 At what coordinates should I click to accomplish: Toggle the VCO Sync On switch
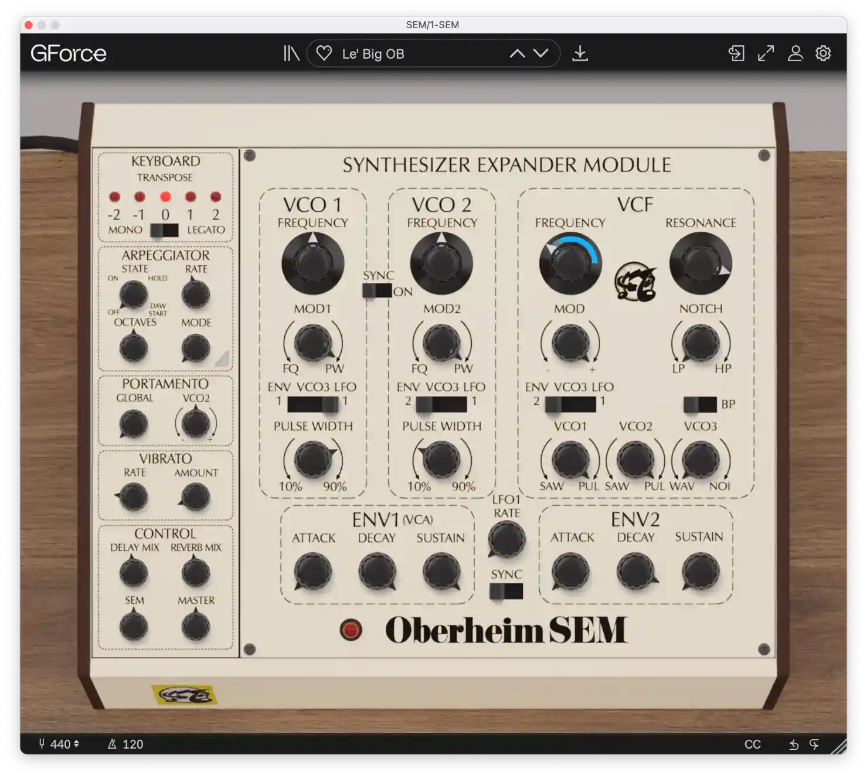pyautogui.click(x=377, y=290)
